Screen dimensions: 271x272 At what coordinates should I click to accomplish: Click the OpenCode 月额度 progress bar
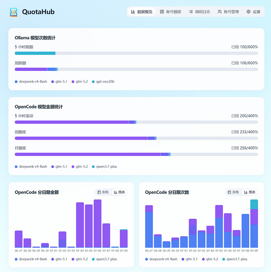tap(136, 154)
